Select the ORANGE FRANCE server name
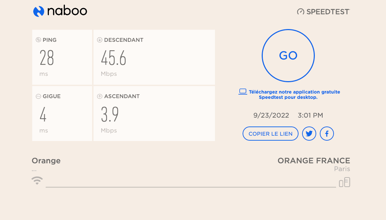This screenshot has height=220, width=386. click(314, 160)
